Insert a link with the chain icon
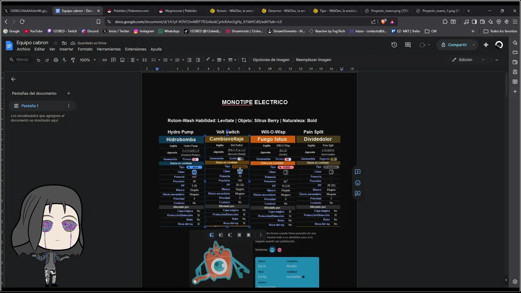 [x=105, y=60]
